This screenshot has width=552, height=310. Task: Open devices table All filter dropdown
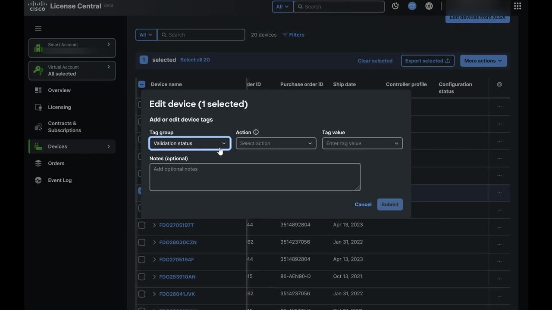pos(146,35)
